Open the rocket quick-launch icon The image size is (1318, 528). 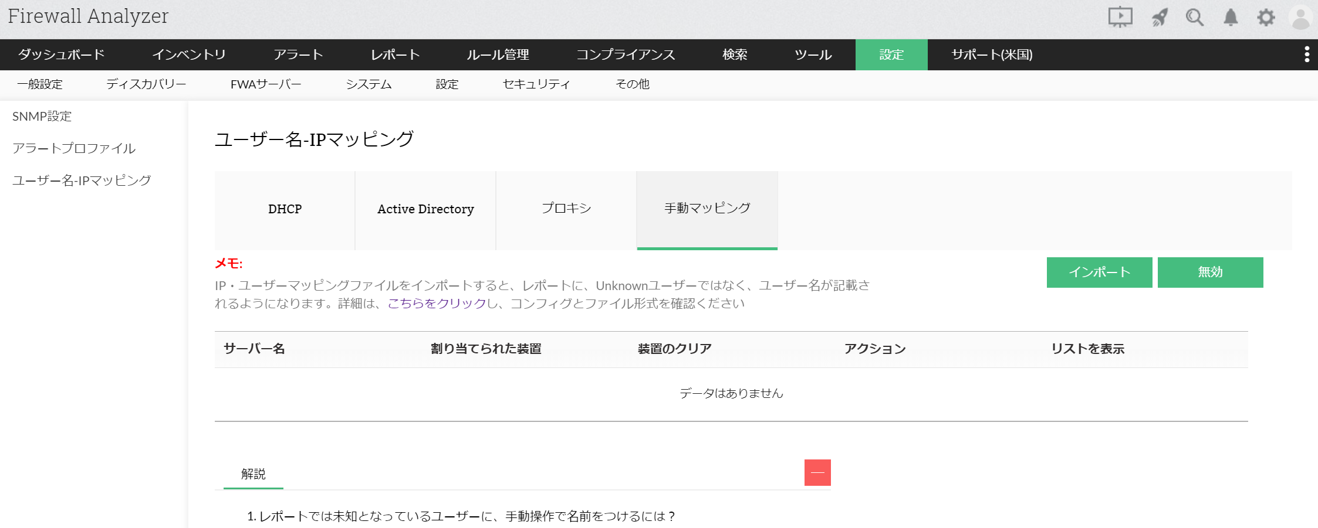1160,17
